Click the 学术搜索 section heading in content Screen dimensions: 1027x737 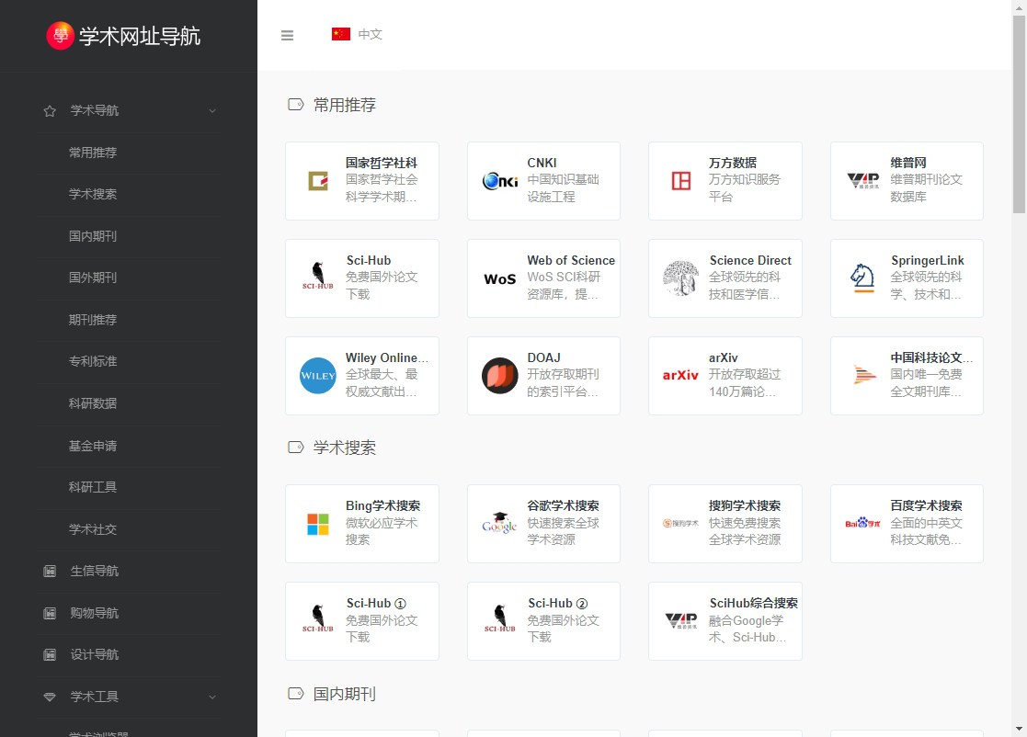click(x=345, y=448)
